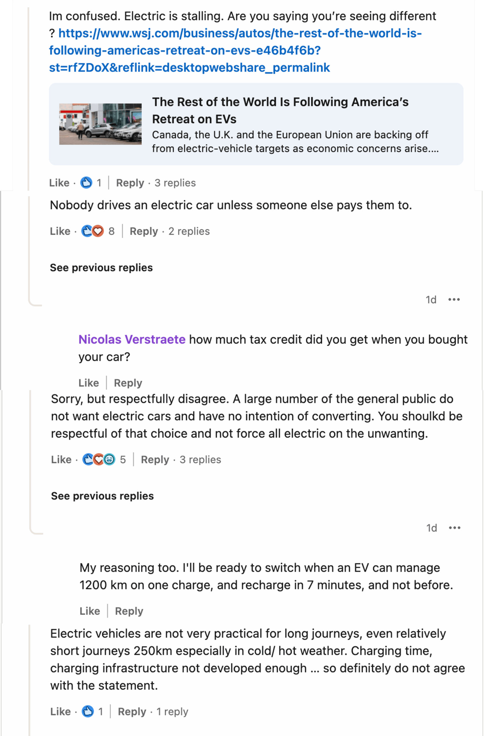The height and width of the screenshot is (736, 484).
Task: Click thumbs-up reaction icon on 'long journeys' comment
Action: pos(88,711)
